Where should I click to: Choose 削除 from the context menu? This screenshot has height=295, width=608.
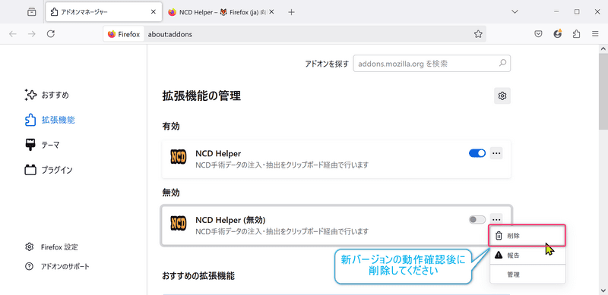click(527, 235)
